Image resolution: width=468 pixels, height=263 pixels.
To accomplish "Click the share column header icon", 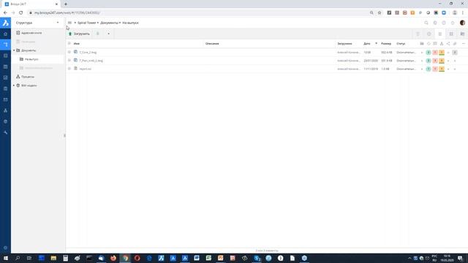I will pyautogui.click(x=448, y=44).
